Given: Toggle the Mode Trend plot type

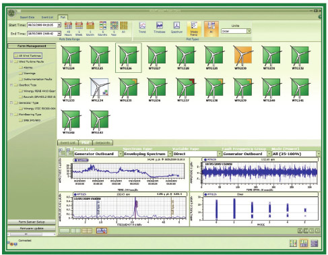Looking at the screenshot, I should [x=194, y=29].
